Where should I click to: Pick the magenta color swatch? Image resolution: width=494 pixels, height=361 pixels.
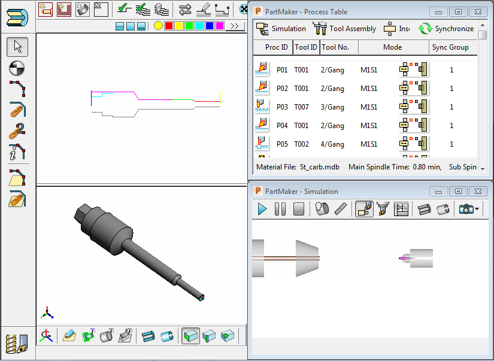[x=220, y=26]
